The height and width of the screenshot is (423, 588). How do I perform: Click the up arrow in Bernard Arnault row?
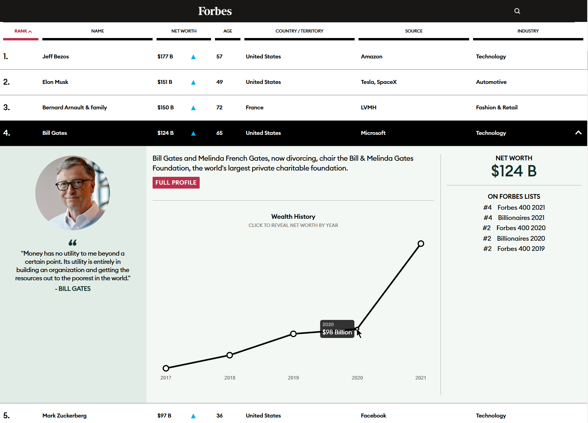[193, 108]
